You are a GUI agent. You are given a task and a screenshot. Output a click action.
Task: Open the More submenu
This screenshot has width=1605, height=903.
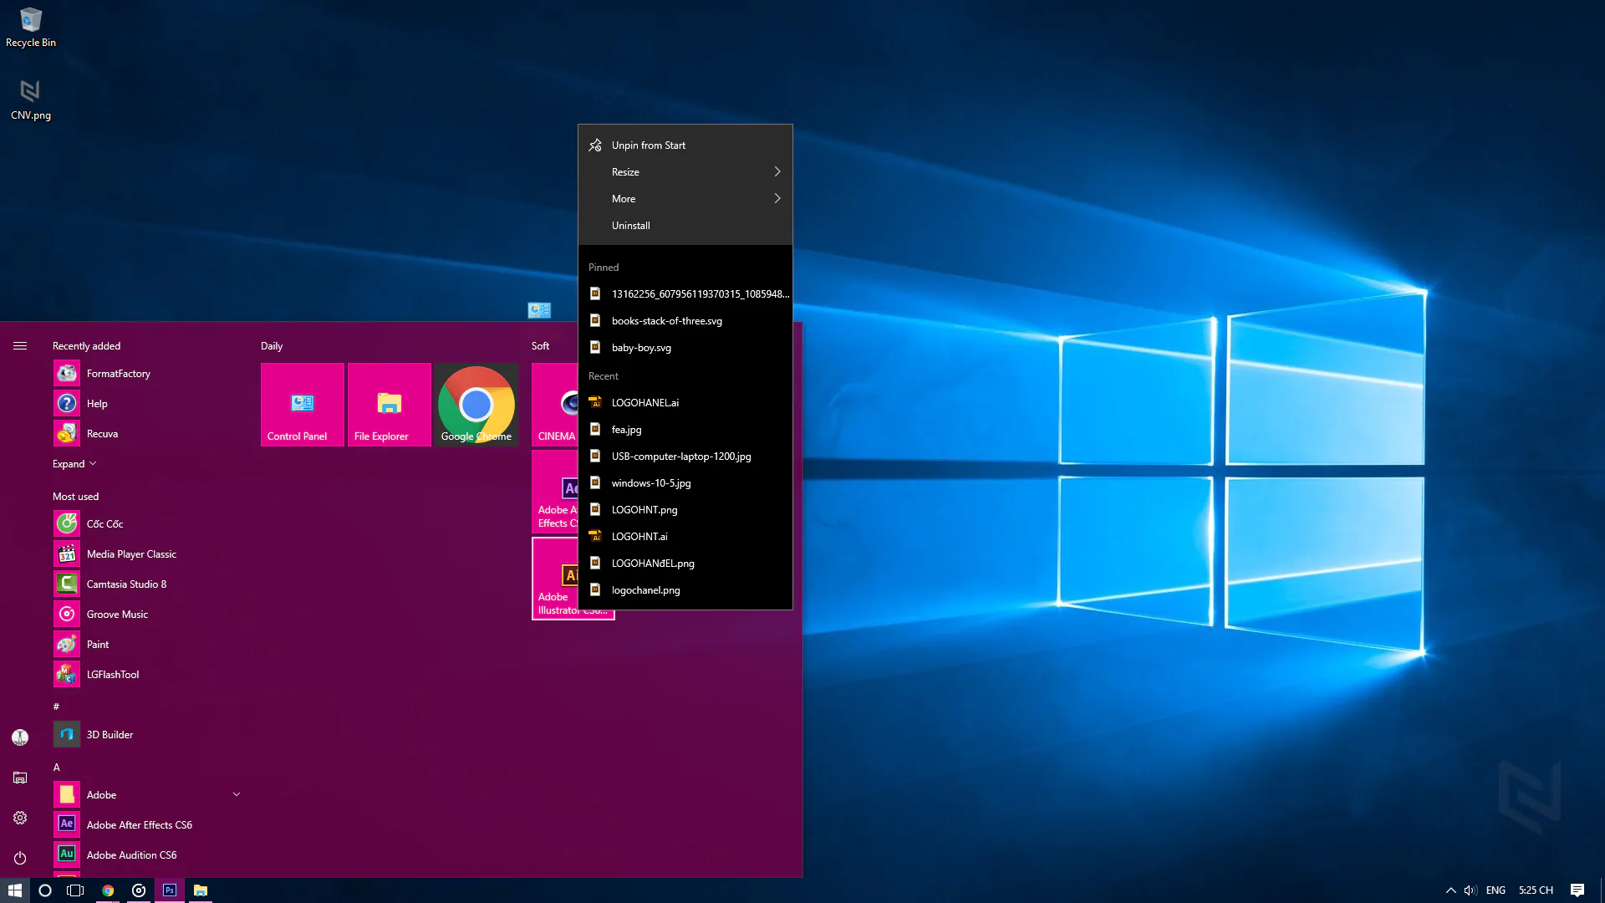[685, 199]
